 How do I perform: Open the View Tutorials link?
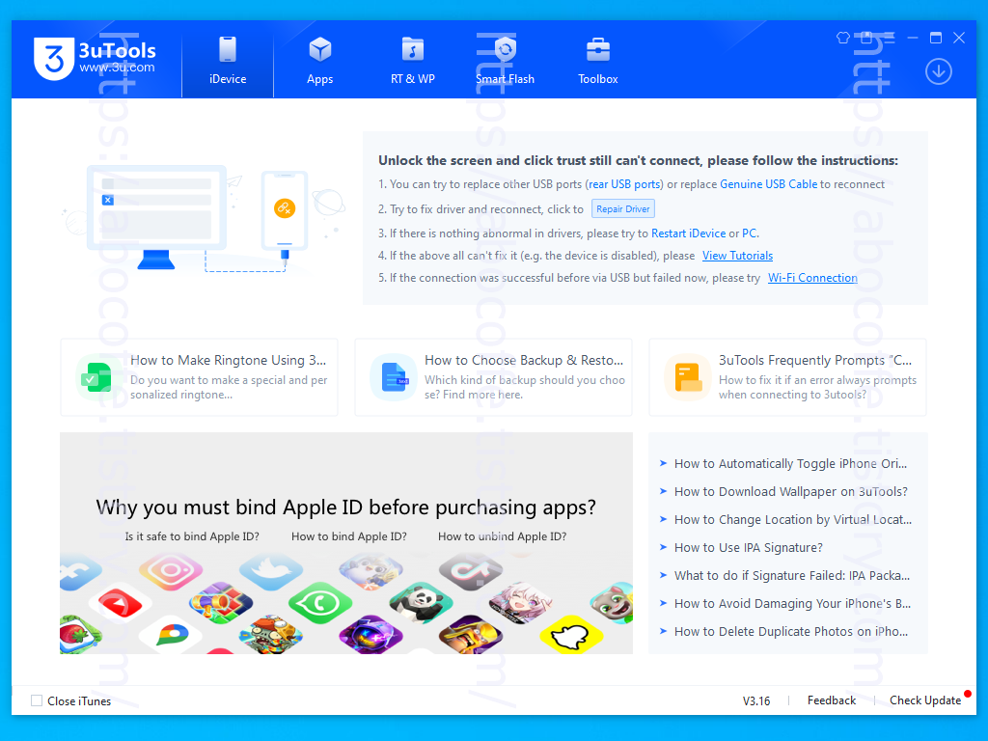737,255
